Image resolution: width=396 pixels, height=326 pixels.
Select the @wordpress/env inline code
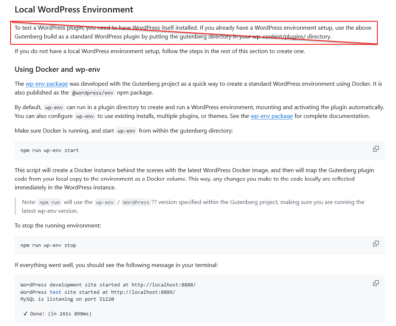click(93, 93)
